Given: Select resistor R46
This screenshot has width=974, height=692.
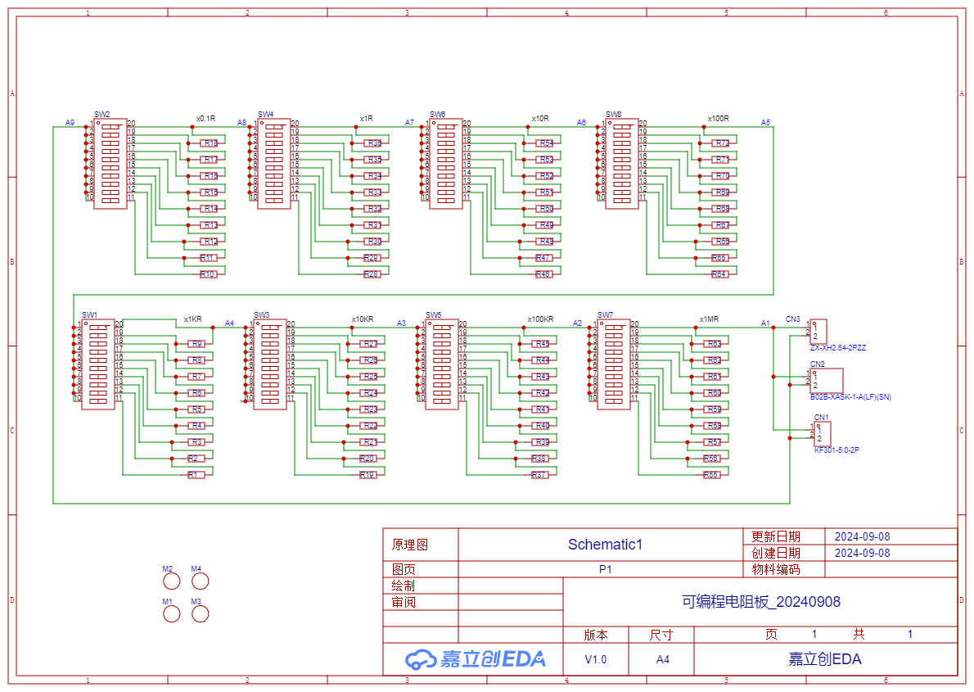Looking at the screenshot, I should click(x=543, y=274).
